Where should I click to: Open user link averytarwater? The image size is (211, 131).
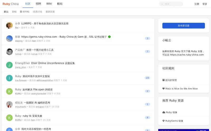[x=39, y=94]
